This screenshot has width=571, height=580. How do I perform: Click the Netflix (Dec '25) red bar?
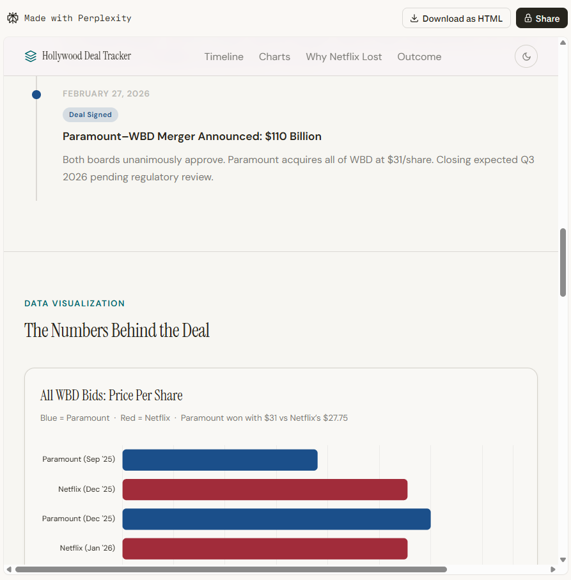(265, 489)
